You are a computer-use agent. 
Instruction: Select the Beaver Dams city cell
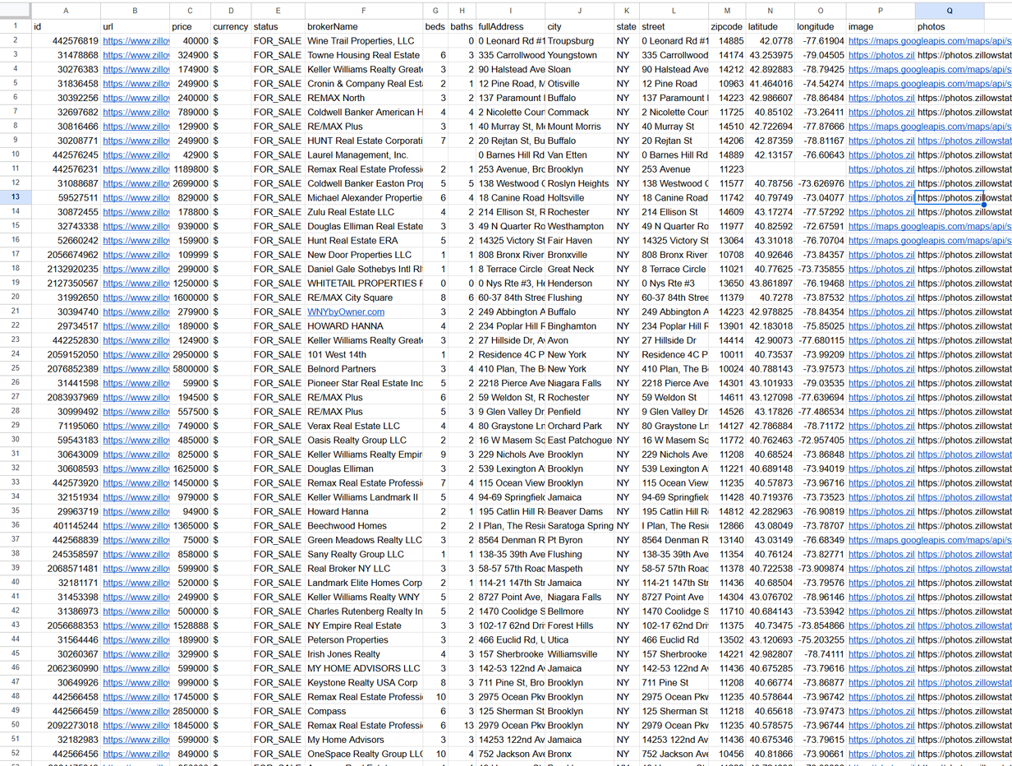pos(579,511)
